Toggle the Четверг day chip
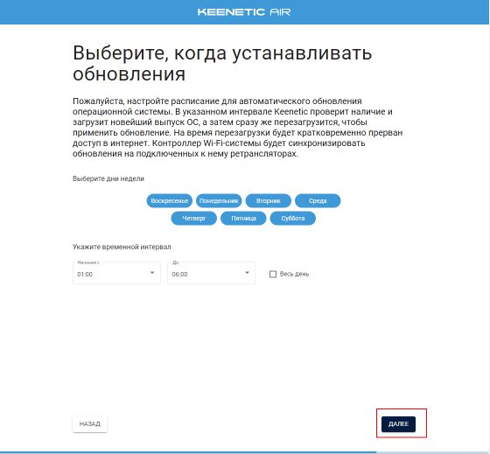 click(x=194, y=218)
